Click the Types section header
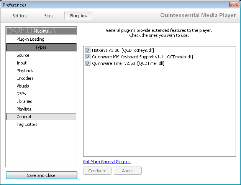This screenshot has width=241, height=185. (x=41, y=47)
